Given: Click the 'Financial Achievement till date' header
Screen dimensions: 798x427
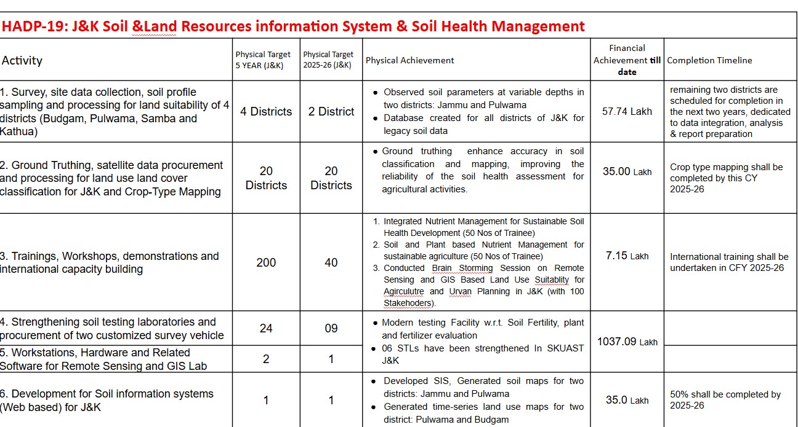Looking at the screenshot, I should click(x=627, y=60).
